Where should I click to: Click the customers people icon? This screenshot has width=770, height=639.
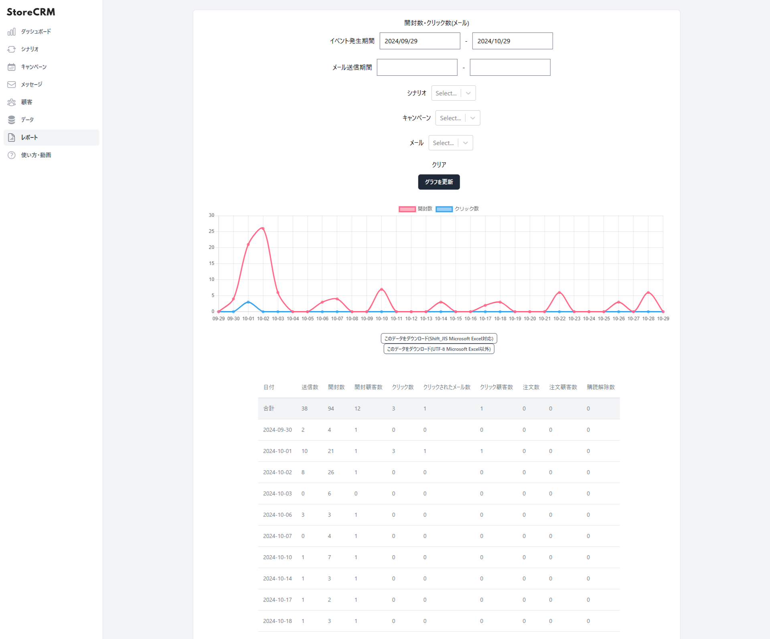point(12,102)
